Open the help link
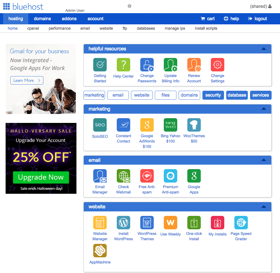This screenshot has width=280, height=273. [231, 19]
